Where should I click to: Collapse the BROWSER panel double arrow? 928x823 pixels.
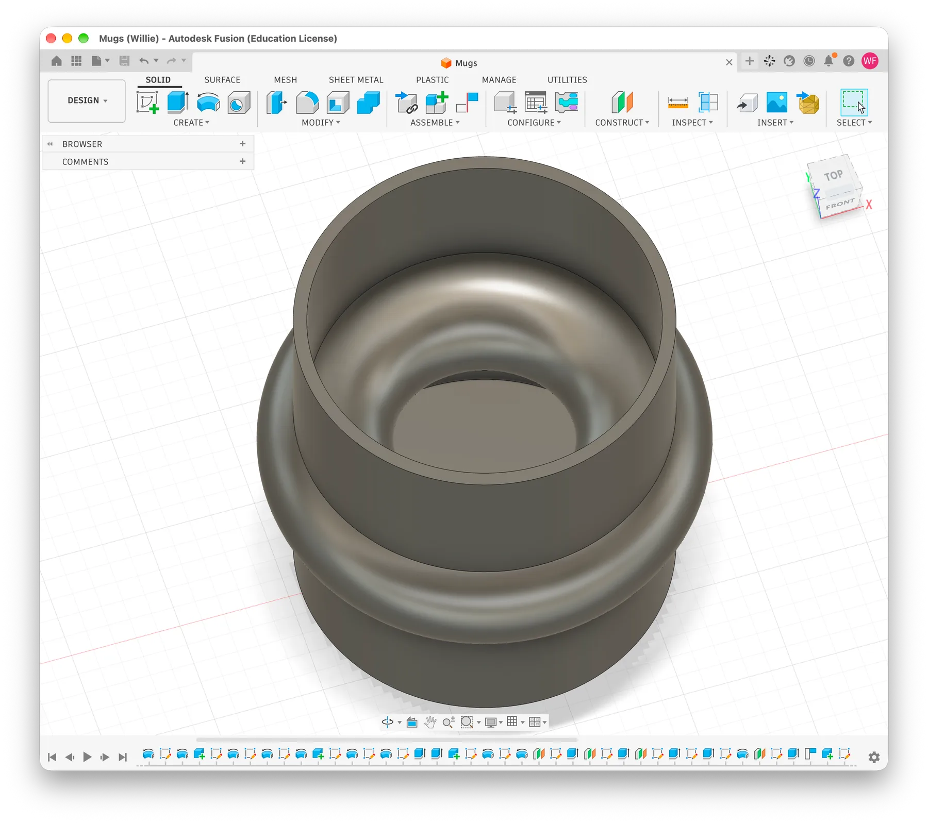pyautogui.click(x=50, y=144)
